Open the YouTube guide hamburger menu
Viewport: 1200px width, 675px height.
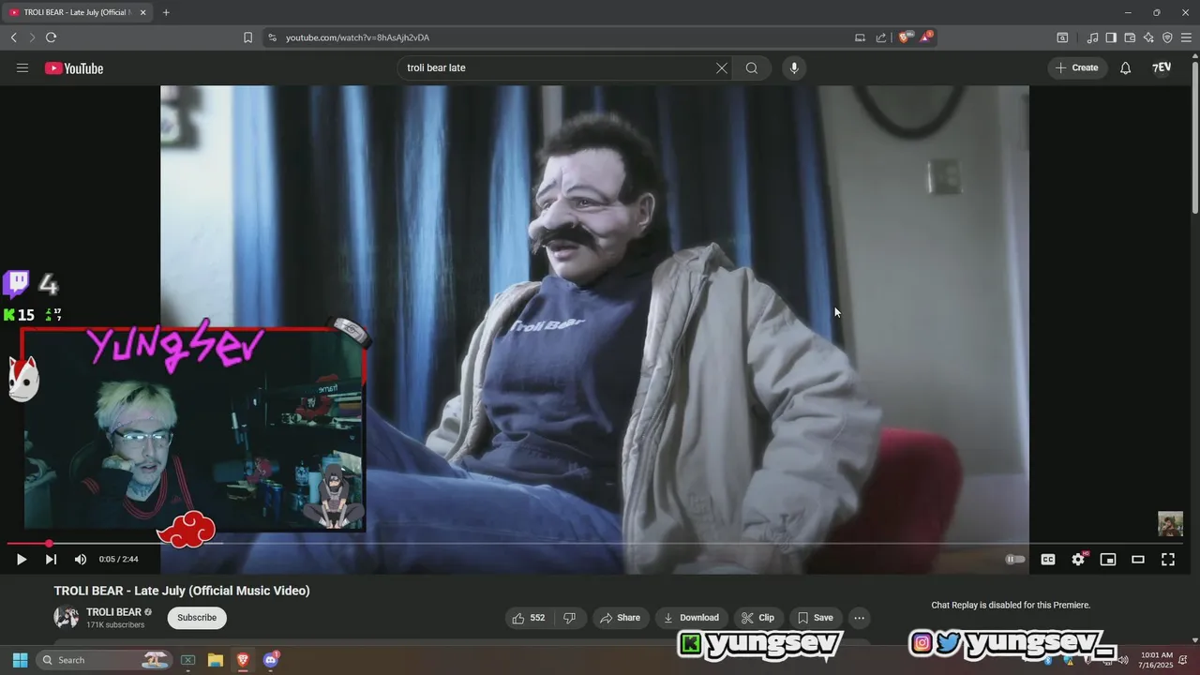click(x=22, y=67)
